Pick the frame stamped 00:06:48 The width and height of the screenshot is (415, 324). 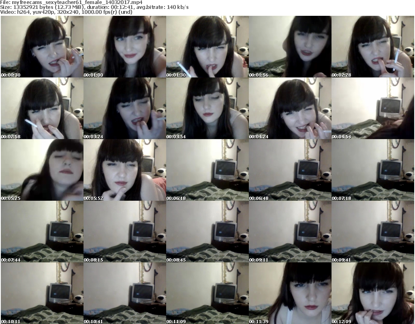(x=290, y=170)
